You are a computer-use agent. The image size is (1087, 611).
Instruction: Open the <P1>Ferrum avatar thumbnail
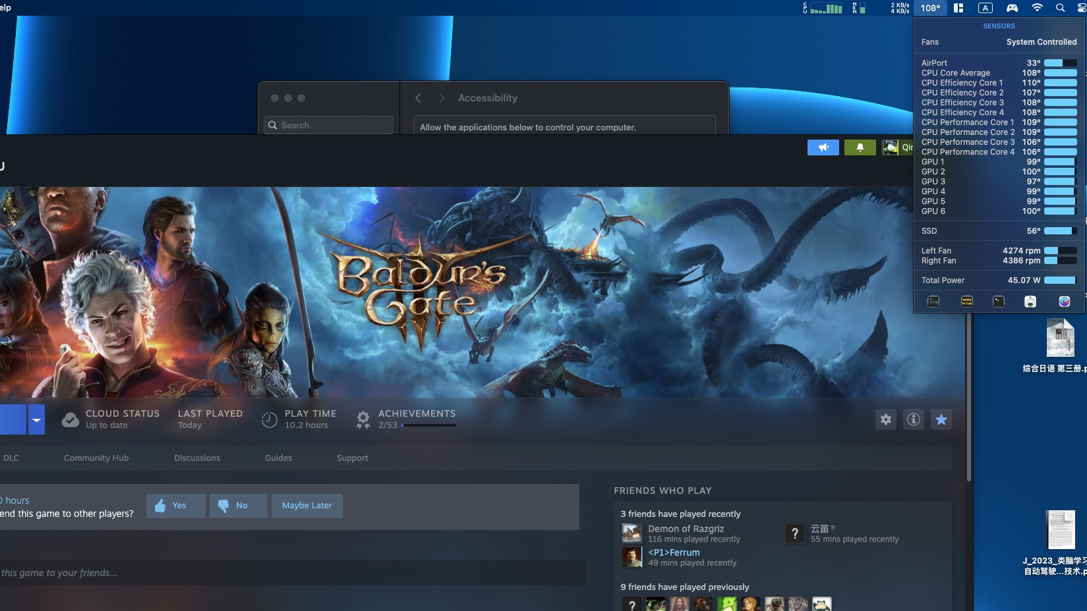click(632, 557)
